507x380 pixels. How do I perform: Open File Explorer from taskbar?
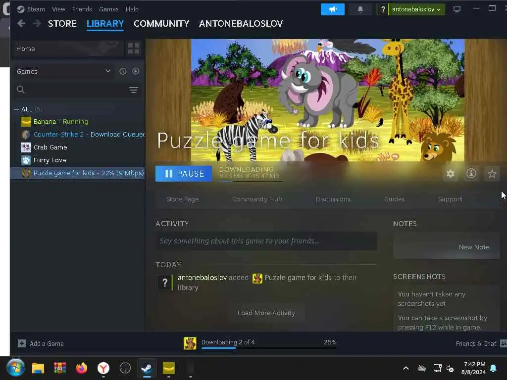tap(38, 368)
